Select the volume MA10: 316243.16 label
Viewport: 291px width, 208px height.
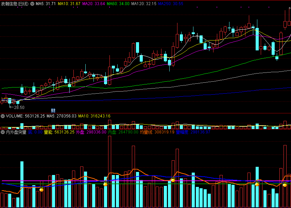pos(94,116)
